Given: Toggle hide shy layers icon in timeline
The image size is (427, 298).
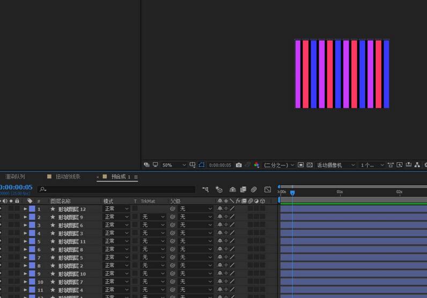Looking at the screenshot, I should pos(232,189).
